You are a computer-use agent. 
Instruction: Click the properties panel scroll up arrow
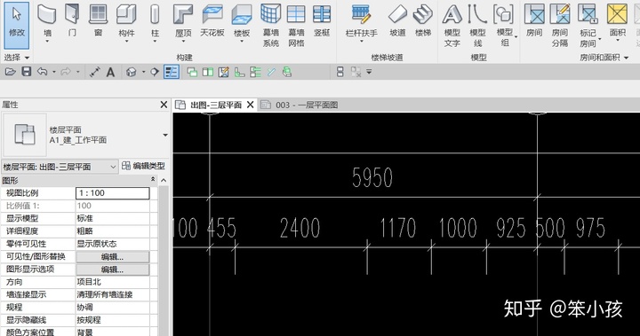[x=164, y=181]
